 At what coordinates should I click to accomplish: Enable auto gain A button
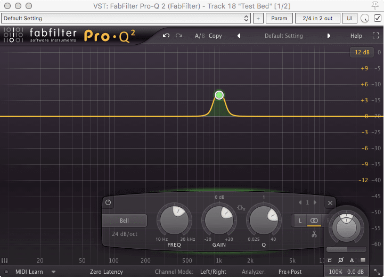click(x=352, y=260)
